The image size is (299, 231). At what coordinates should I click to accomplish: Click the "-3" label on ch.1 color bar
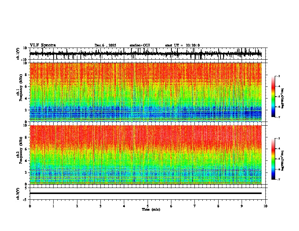tap(278, 76)
